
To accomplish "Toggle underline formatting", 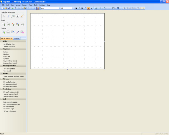I will pyautogui.click(x=82, y=8).
